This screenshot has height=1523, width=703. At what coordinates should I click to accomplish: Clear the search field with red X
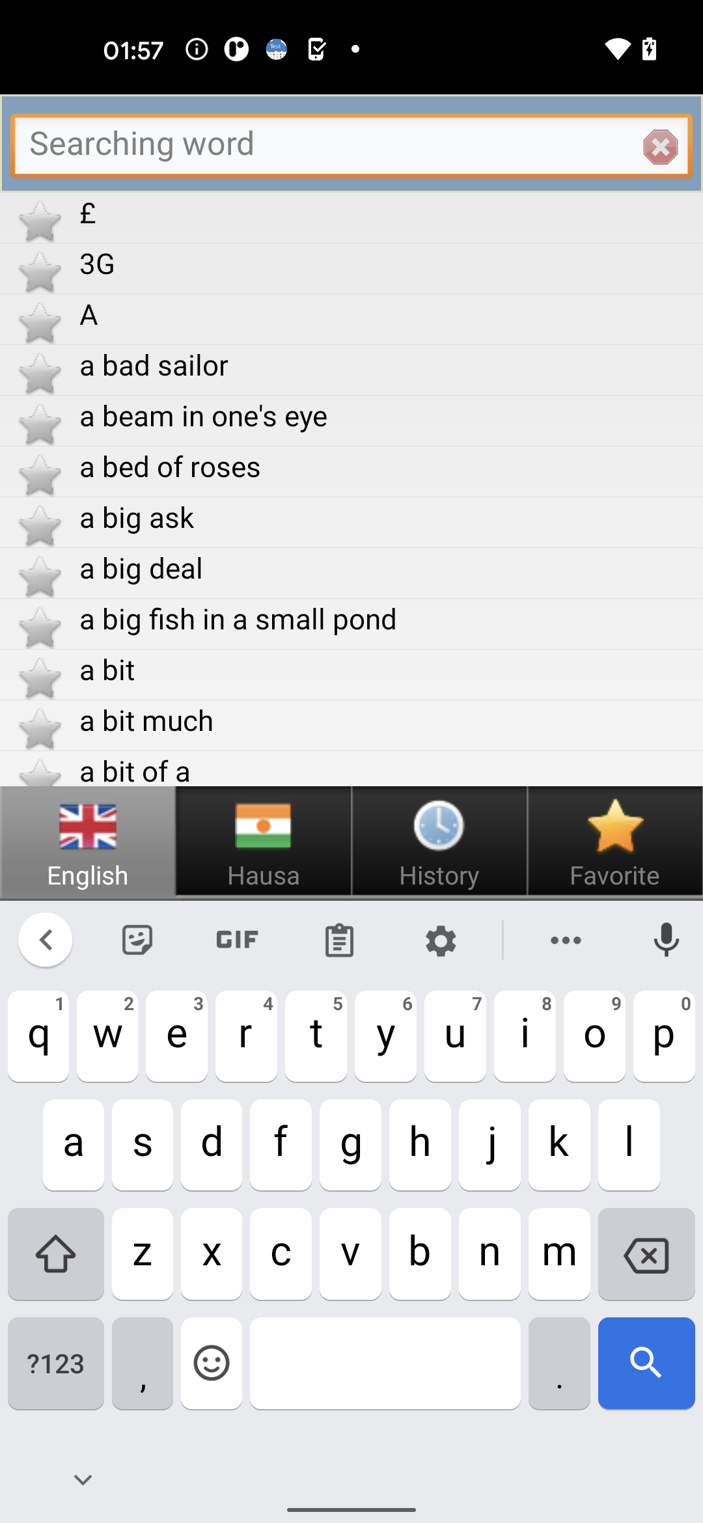click(x=660, y=146)
